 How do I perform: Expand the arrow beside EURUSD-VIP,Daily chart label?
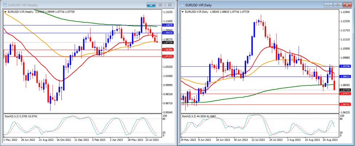[183, 12]
